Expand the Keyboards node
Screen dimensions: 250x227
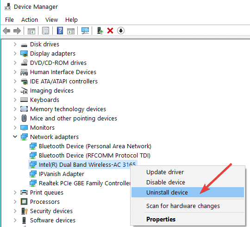[15, 100]
